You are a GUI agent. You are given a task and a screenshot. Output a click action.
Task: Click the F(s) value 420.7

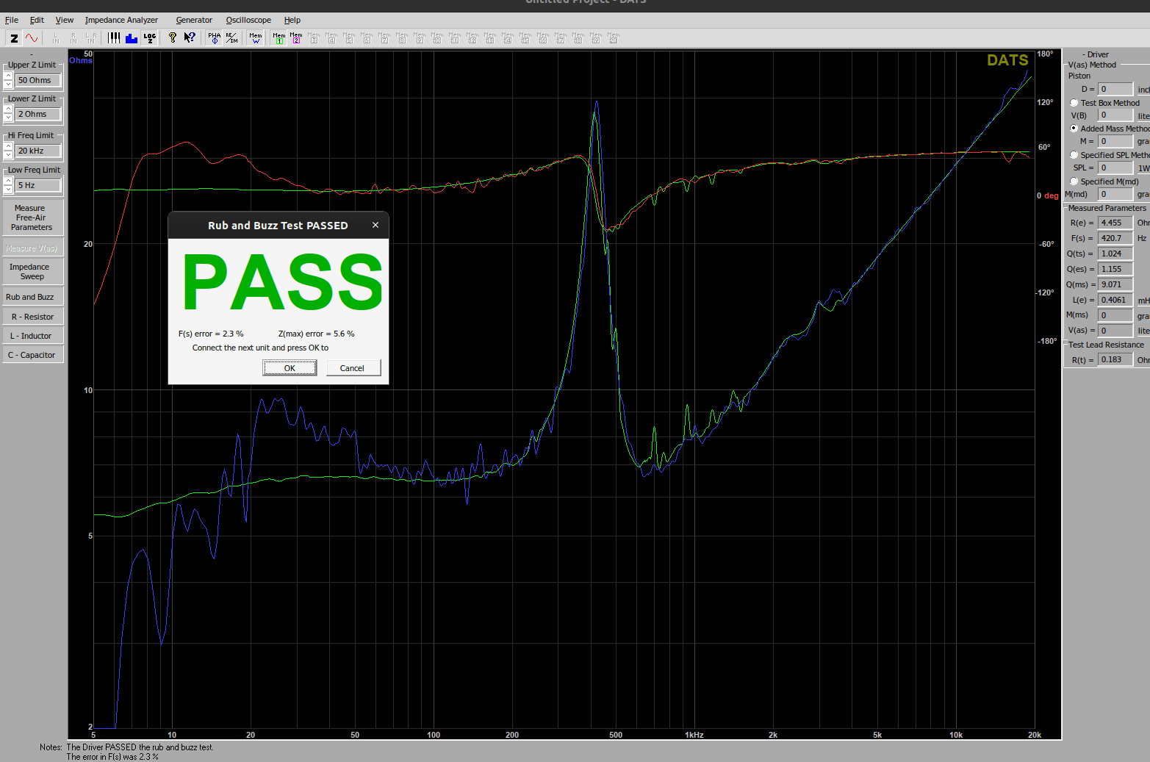[1115, 238]
